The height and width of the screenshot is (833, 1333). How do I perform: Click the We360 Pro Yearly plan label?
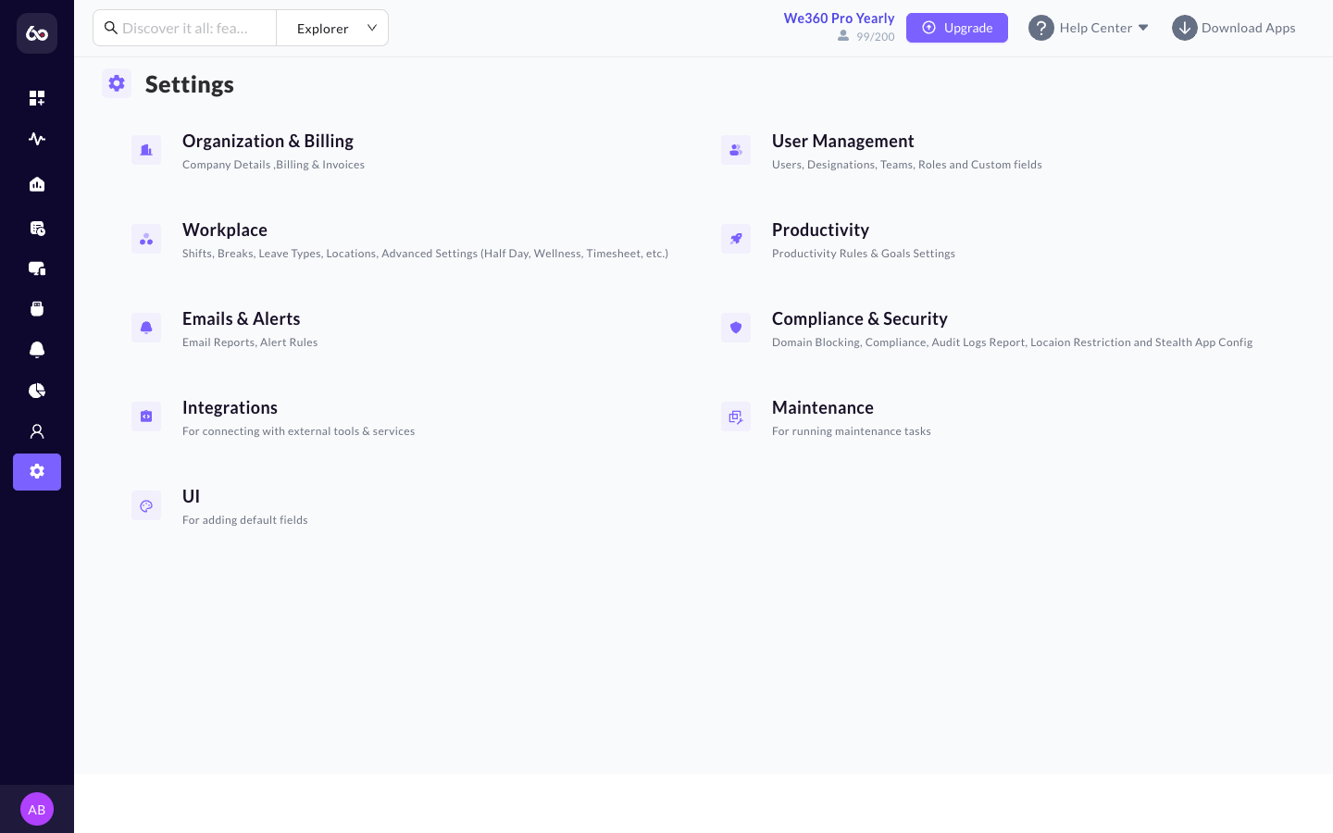[839, 19]
